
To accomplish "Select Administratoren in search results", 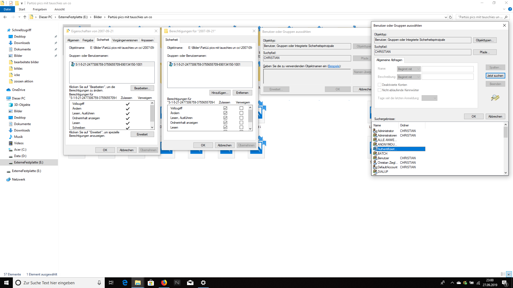I will 387,135.
